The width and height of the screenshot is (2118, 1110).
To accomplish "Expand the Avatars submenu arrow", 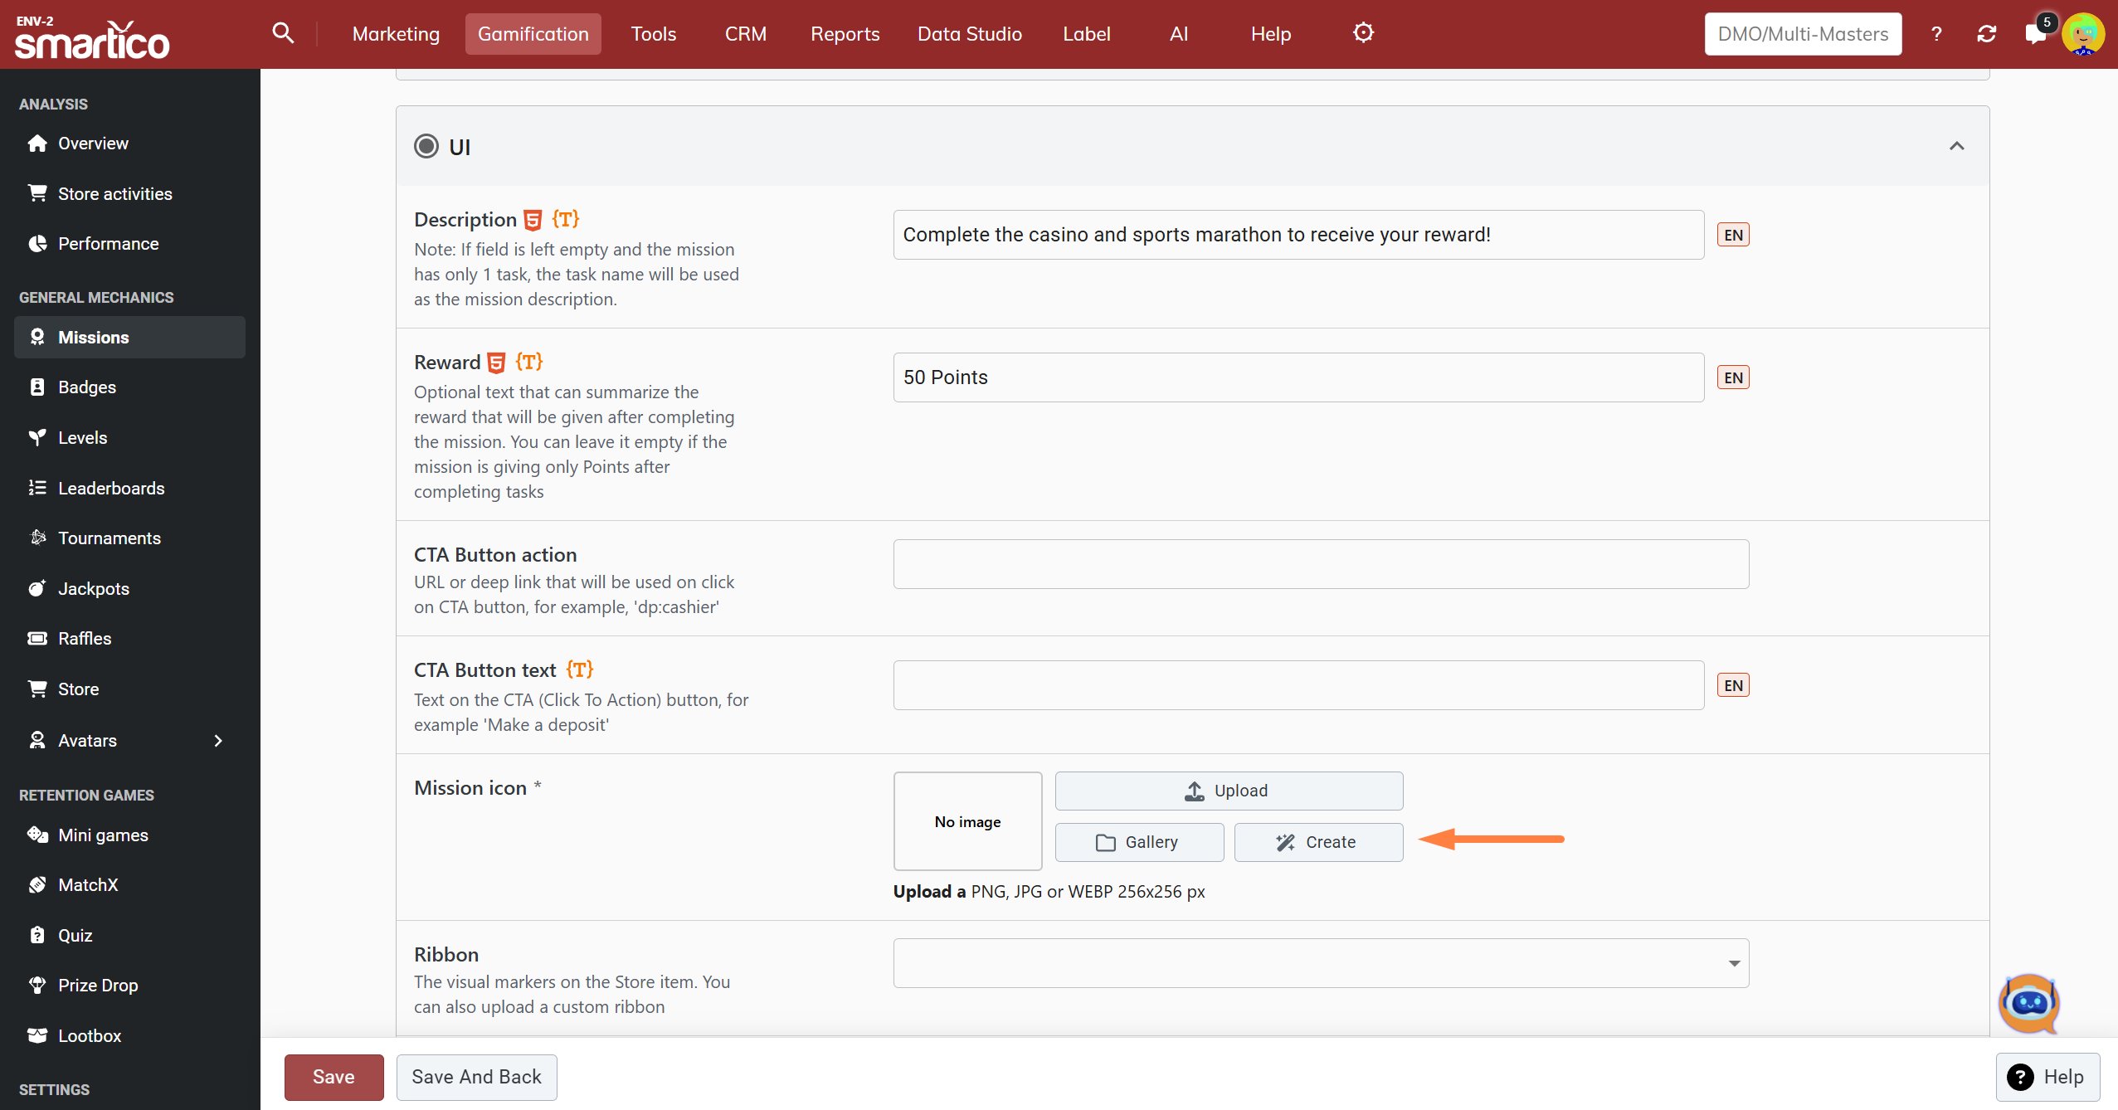I will (218, 740).
